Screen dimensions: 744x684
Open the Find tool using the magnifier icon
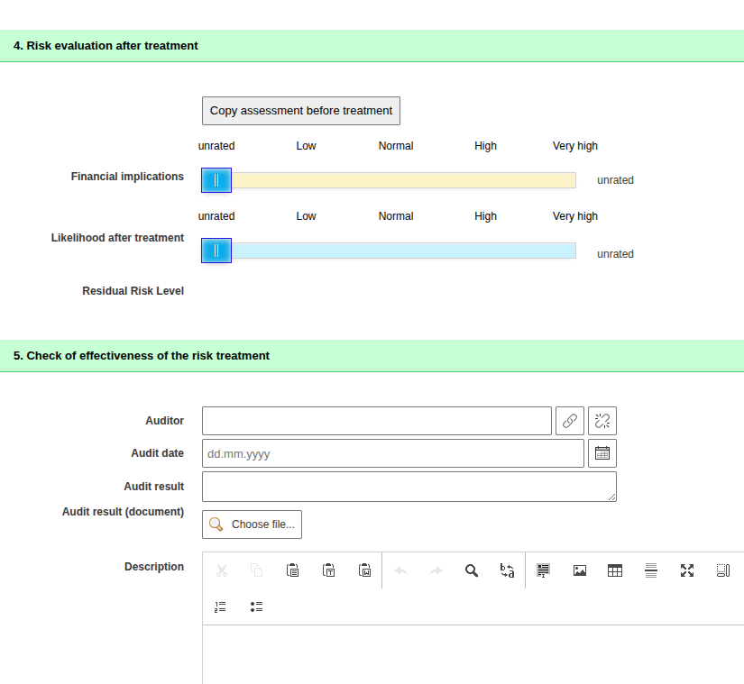click(x=471, y=570)
